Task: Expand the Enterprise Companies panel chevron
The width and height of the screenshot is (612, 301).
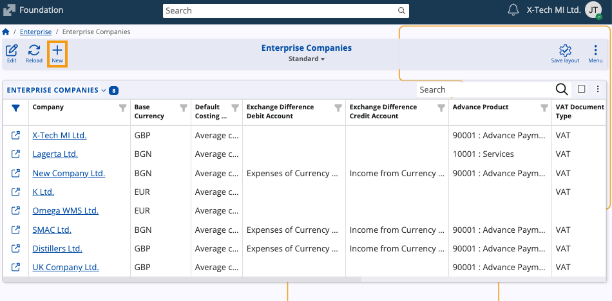Action: (104, 91)
